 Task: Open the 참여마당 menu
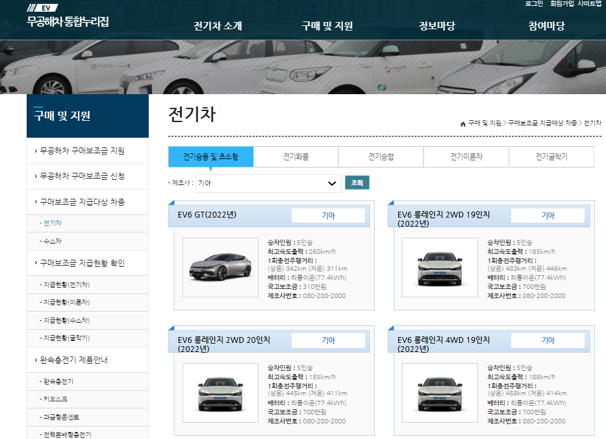546,26
